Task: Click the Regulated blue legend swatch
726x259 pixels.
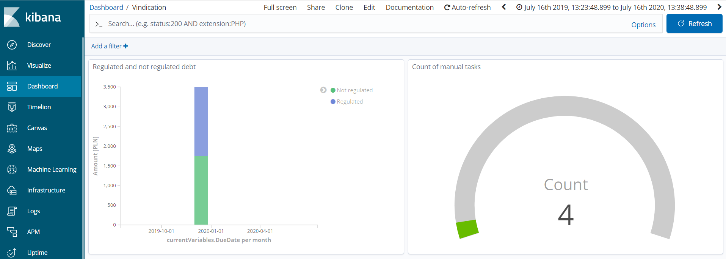Action: pyautogui.click(x=333, y=101)
